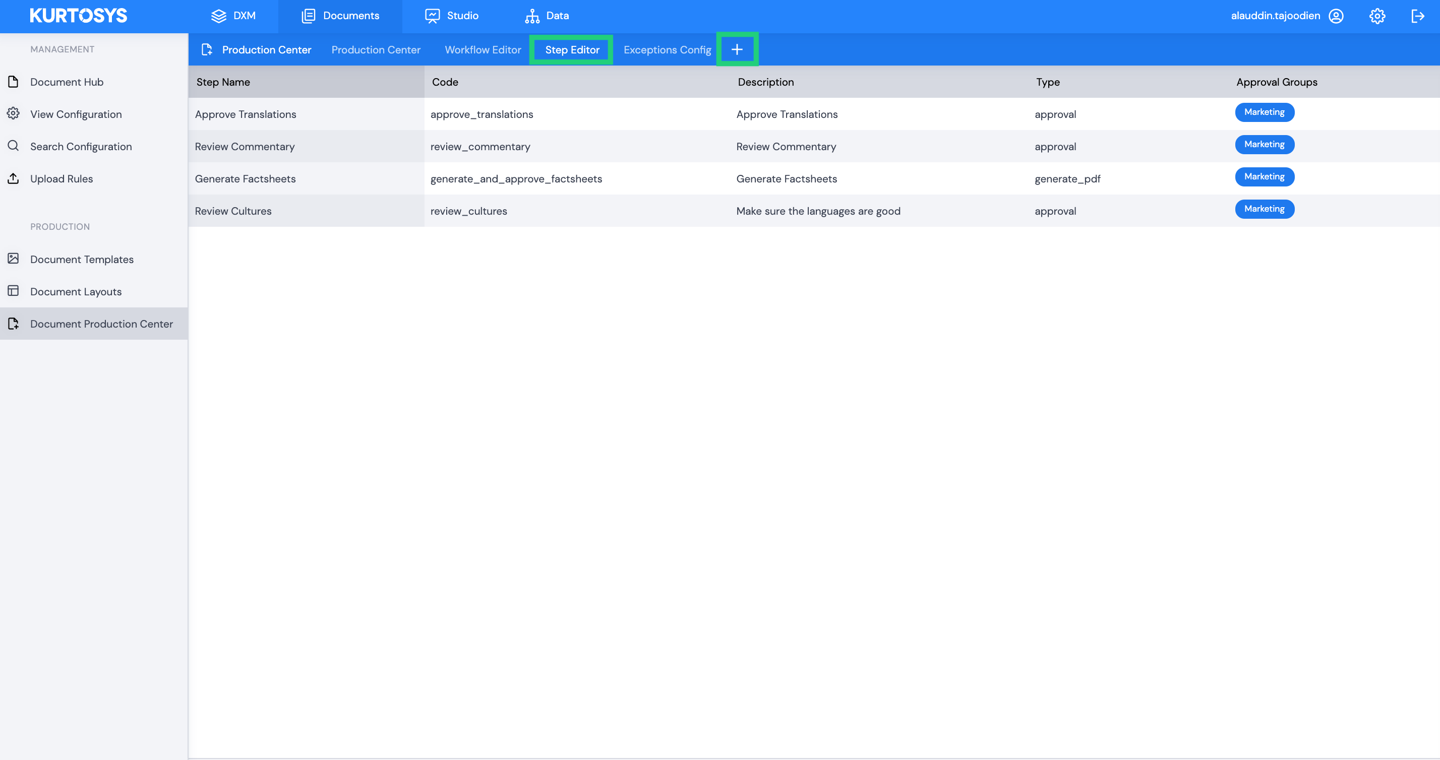This screenshot has height=760, width=1440.
Task: Click the Data hierarchy icon
Action: [532, 16]
